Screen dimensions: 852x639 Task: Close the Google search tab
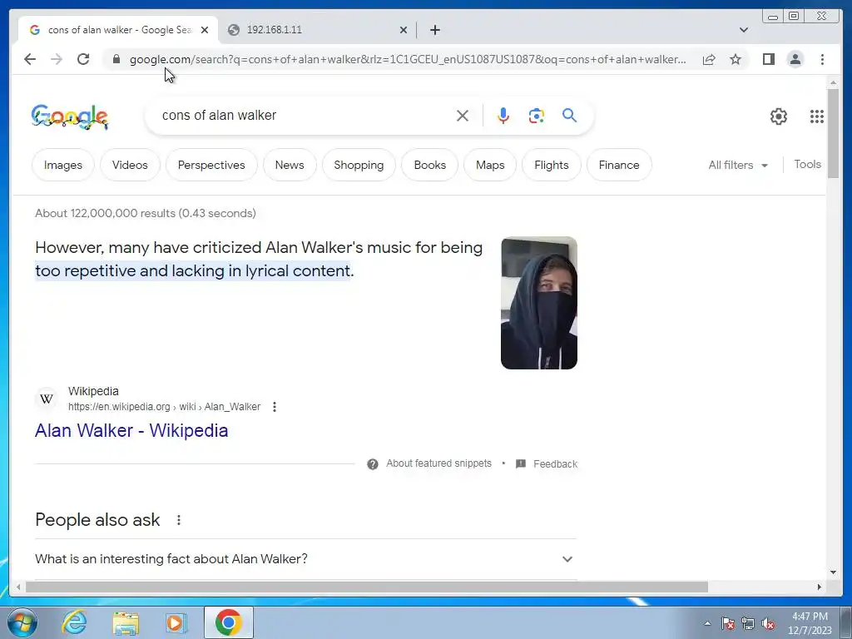tap(205, 30)
